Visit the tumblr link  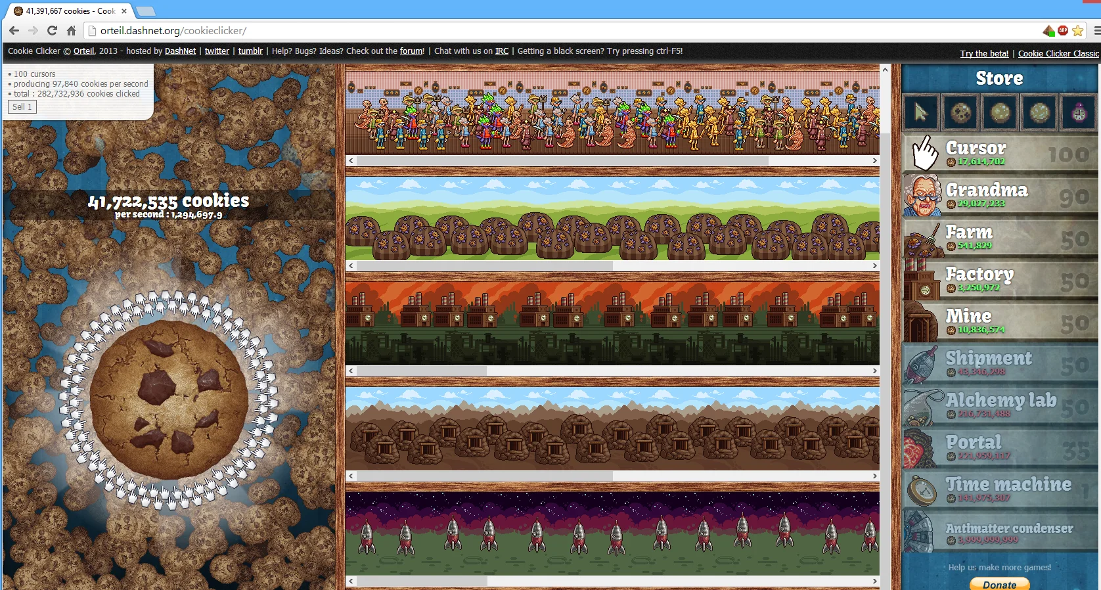point(250,51)
